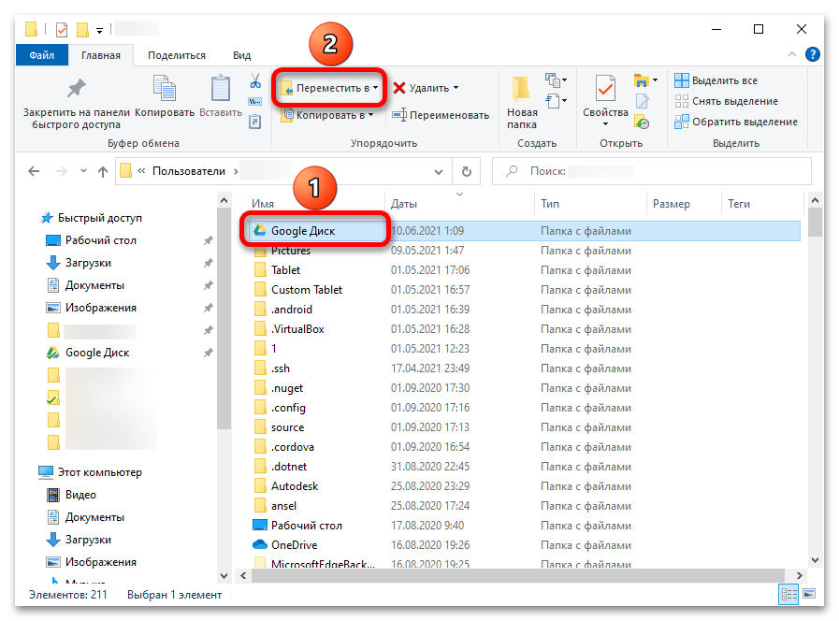Click the horizontal scrollbar right arrow

(800, 575)
